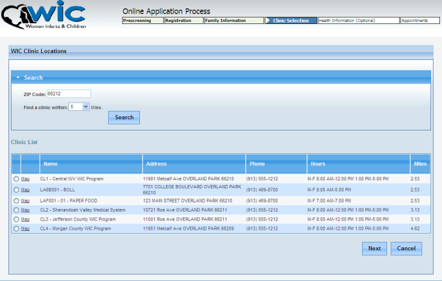Viewport: 442px width, 281px height.
Task: Jump to the Appointments step tab
Action: click(415, 21)
